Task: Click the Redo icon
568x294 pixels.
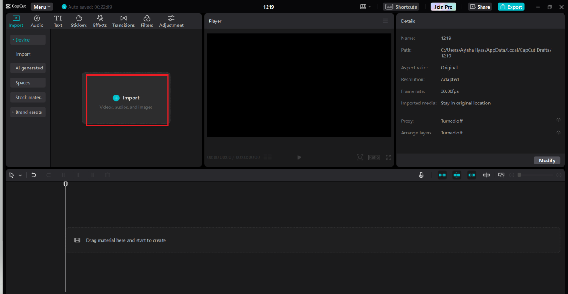Action: (48, 175)
